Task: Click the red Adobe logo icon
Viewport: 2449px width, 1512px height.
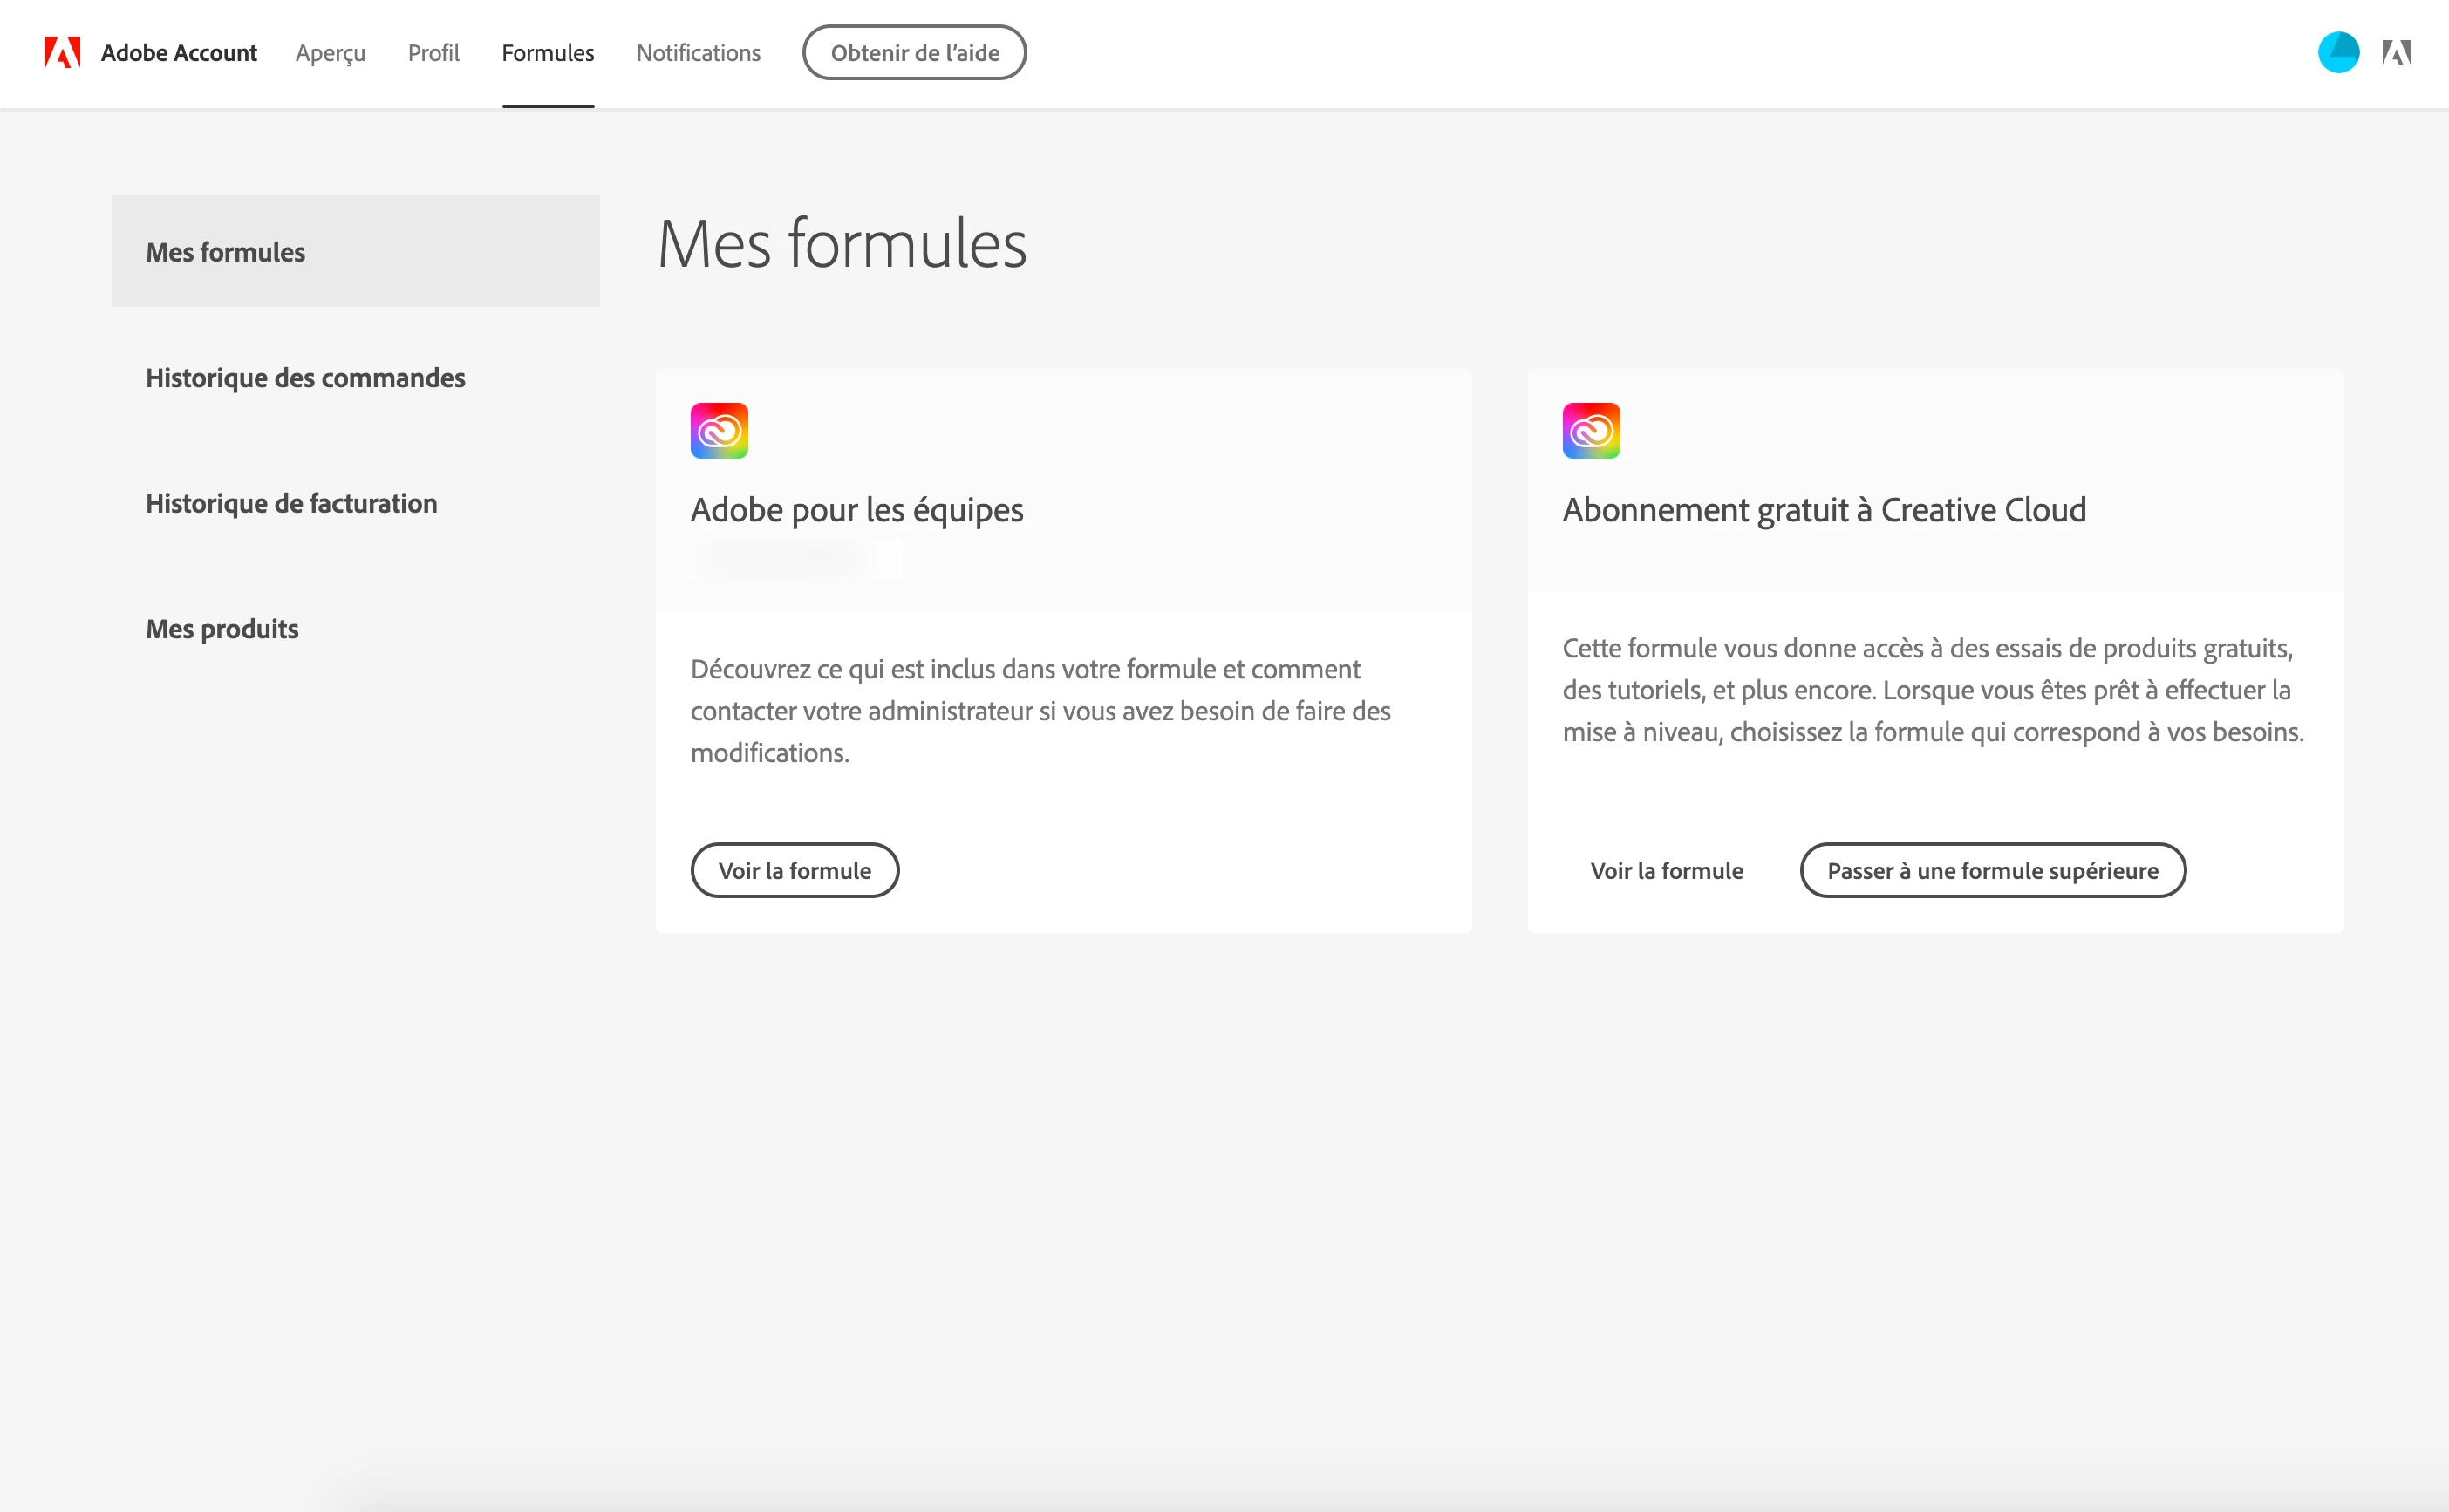Action: (62, 52)
